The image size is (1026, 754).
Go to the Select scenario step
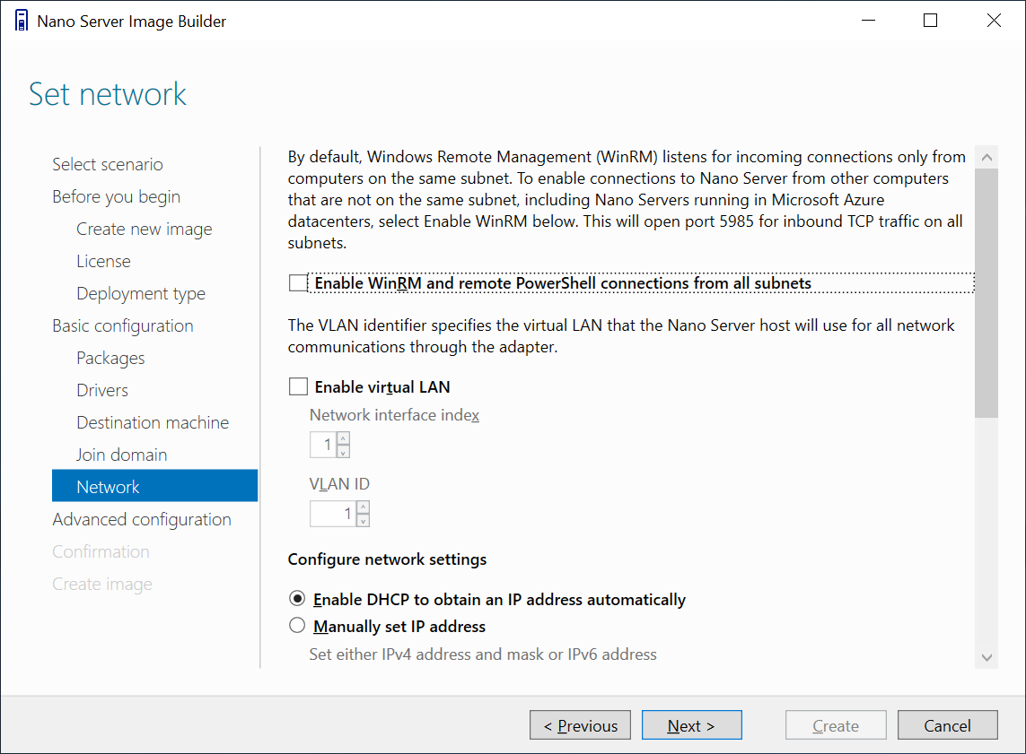point(108,164)
